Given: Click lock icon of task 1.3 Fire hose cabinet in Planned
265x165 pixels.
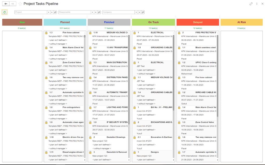Looking at the screenshot, I should point(46,33).
